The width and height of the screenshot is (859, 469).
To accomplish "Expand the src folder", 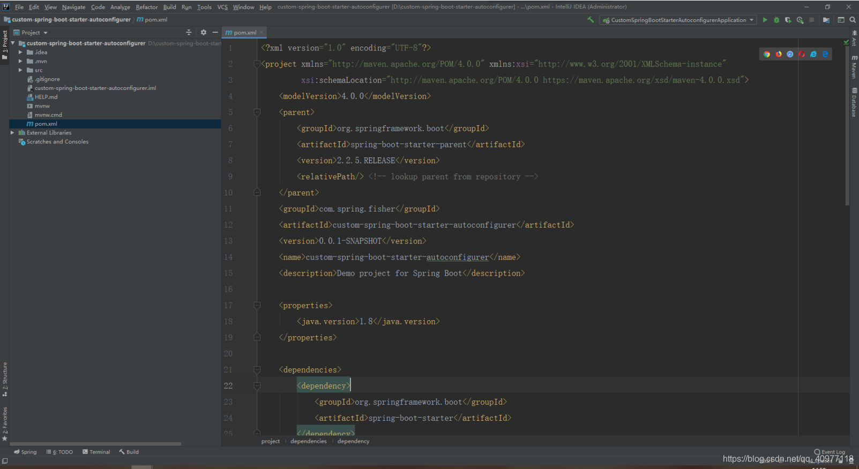I will (x=20, y=70).
